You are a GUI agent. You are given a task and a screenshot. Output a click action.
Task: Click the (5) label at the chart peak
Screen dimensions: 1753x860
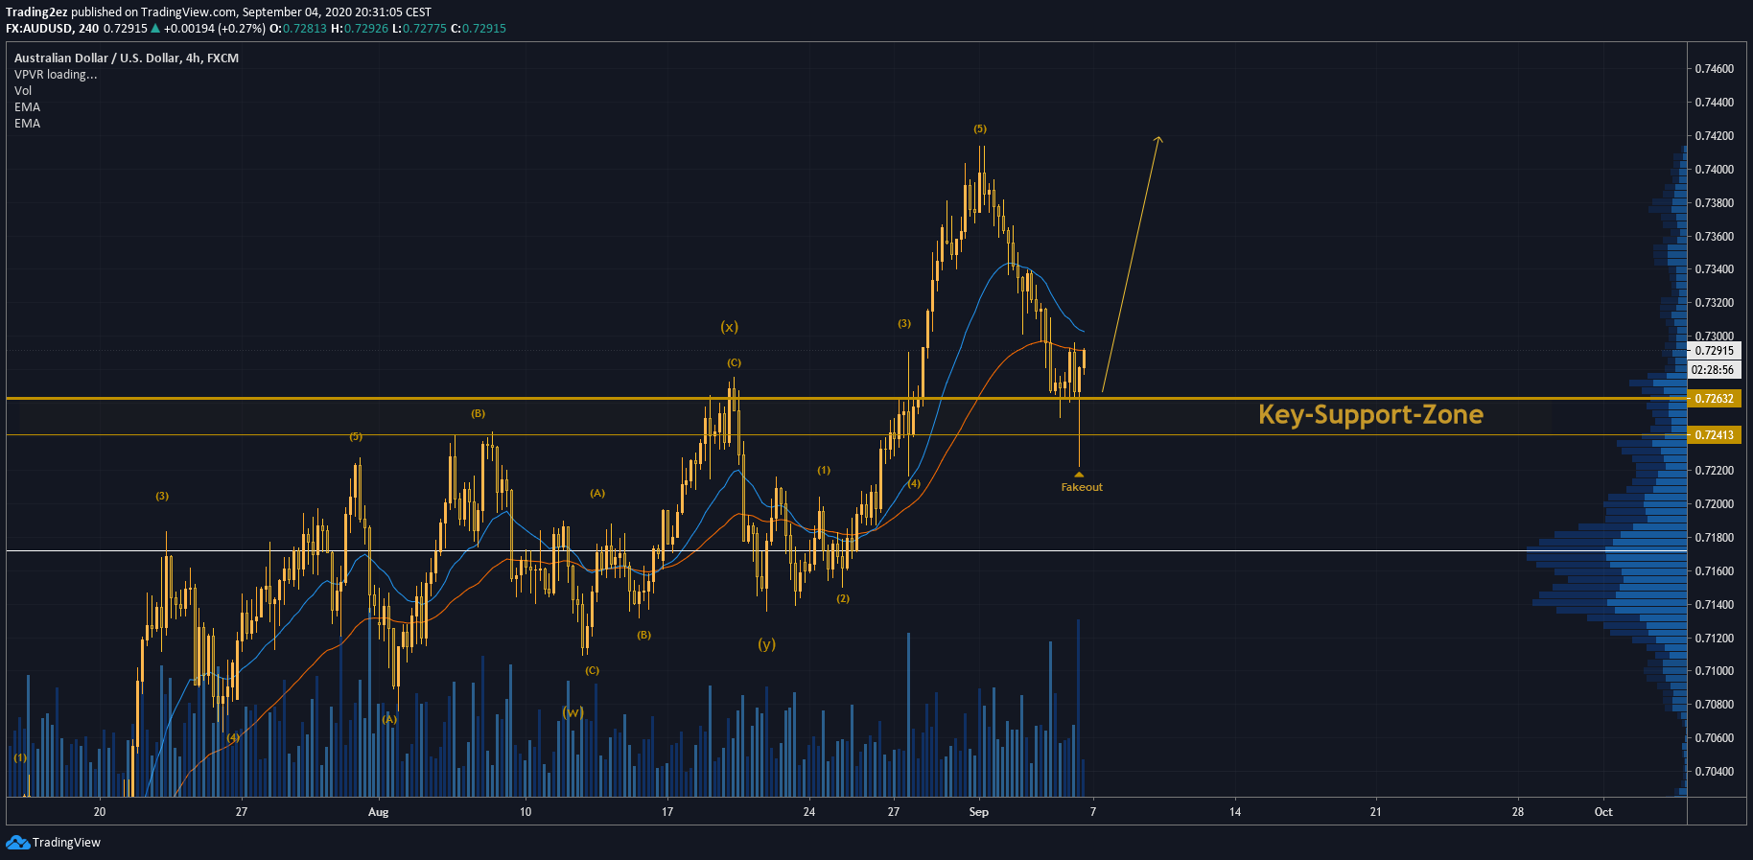pyautogui.click(x=980, y=128)
